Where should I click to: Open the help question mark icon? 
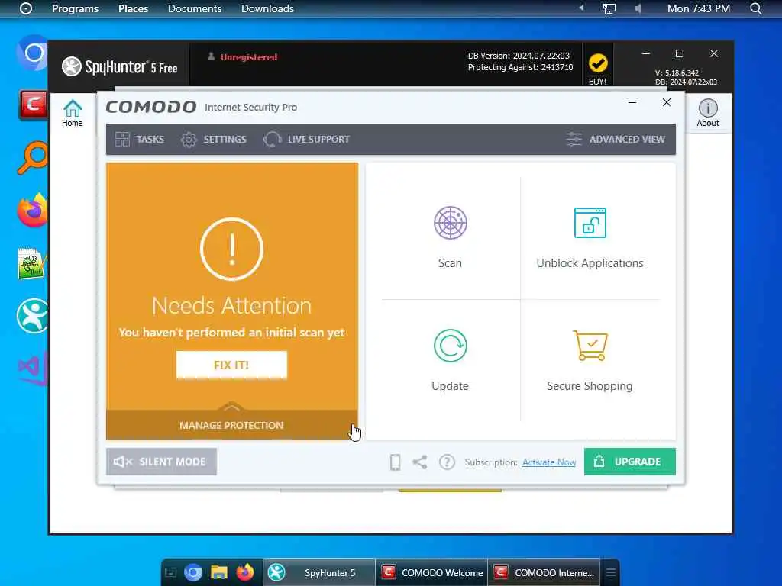[447, 462]
